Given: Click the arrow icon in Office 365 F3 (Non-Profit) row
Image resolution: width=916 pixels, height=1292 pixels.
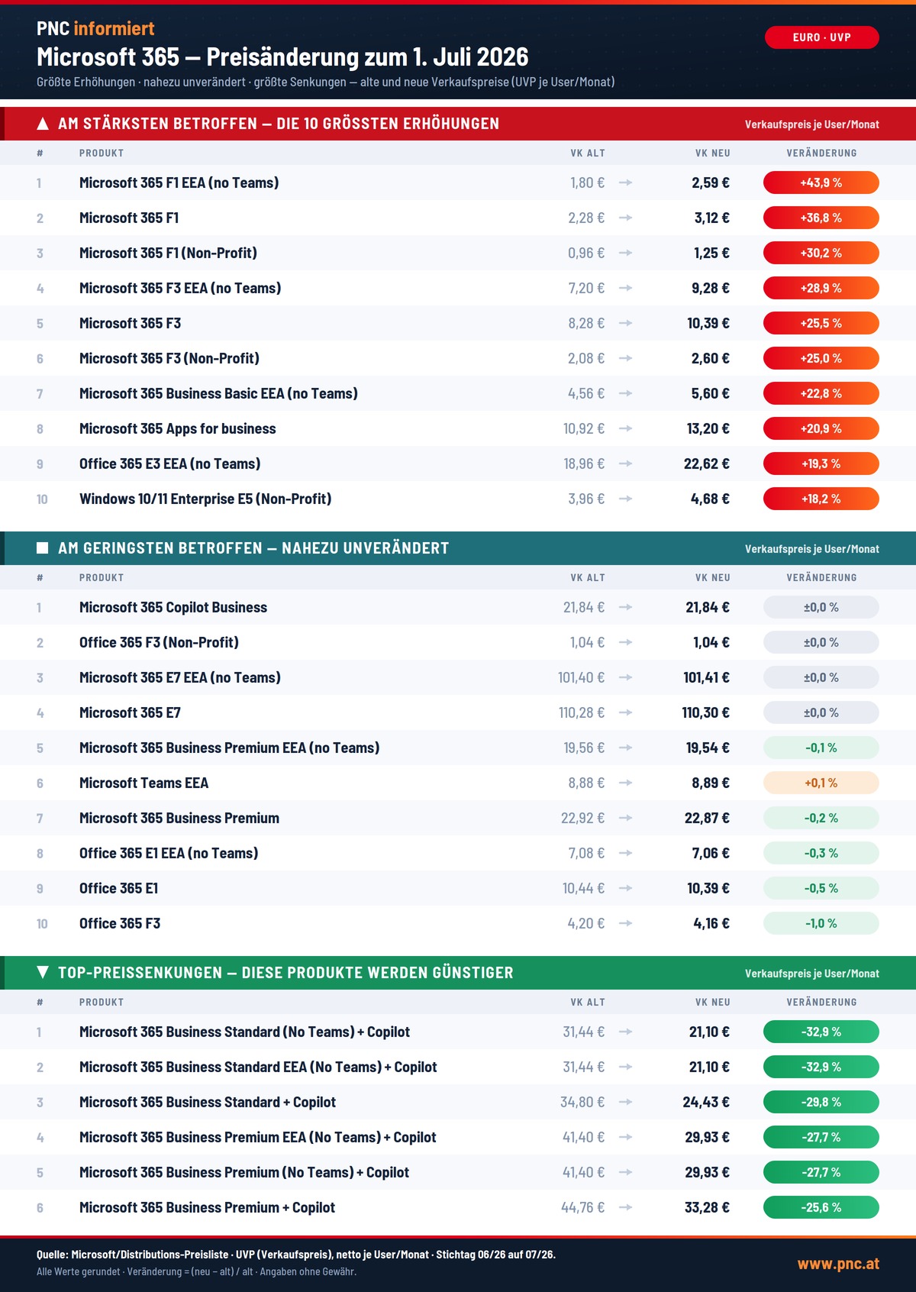Looking at the screenshot, I should coord(625,642).
